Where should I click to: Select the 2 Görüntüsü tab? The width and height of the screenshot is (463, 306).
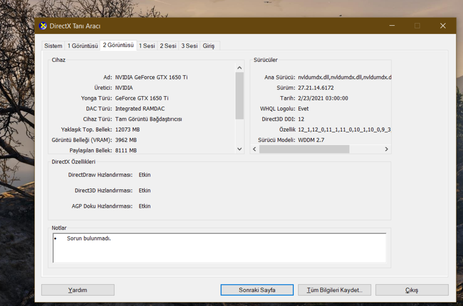tap(118, 45)
